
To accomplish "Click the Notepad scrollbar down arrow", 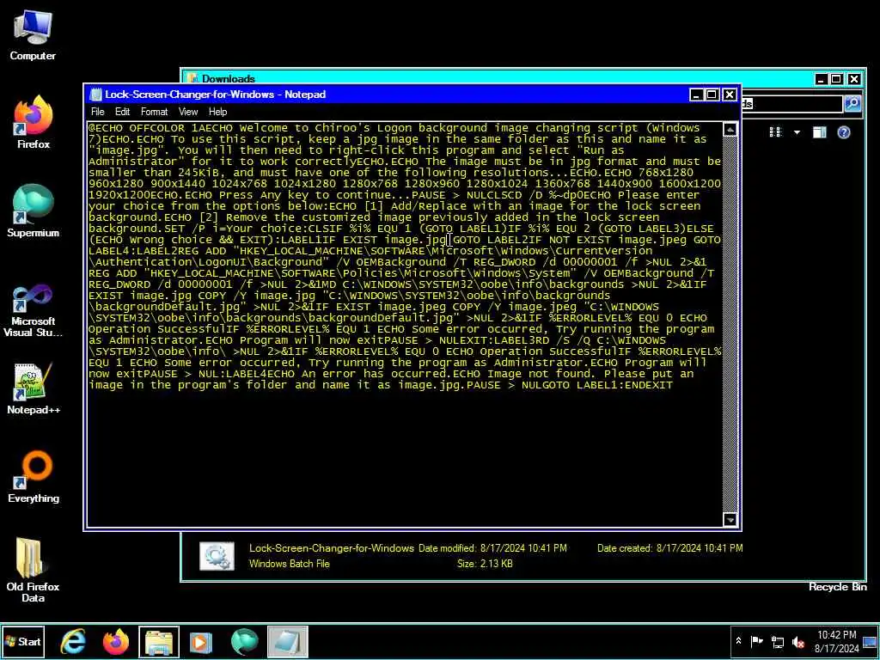I will (x=730, y=520).
